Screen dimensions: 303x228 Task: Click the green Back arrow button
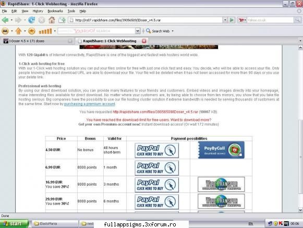pos(5,20)
